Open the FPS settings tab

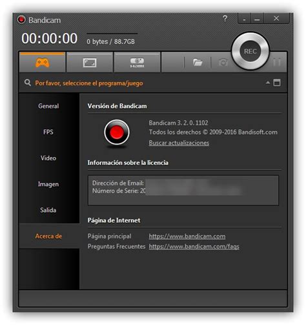tap(48, 132)
